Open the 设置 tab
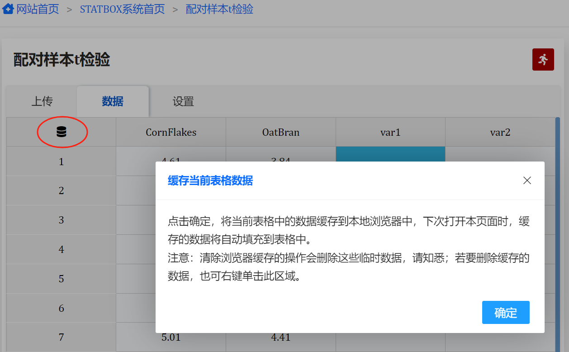The height and width of the screenshot is (352, 569). click(183, 101)
